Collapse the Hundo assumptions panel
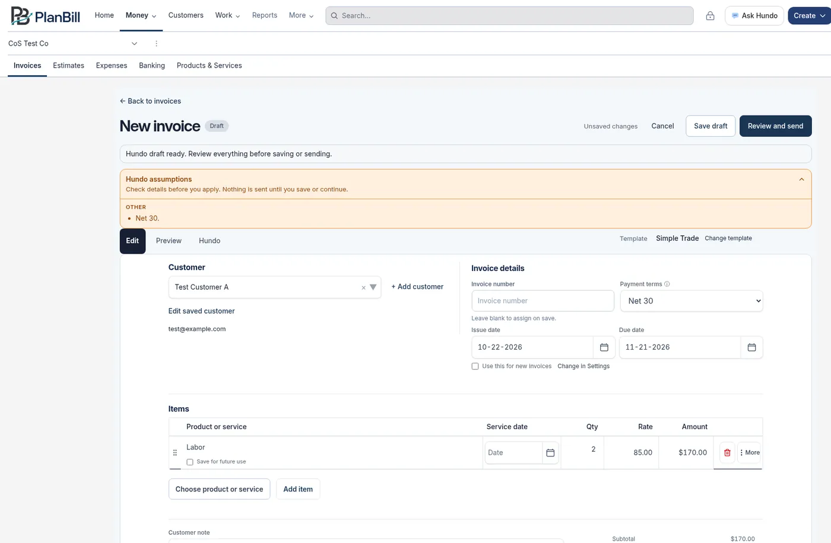 pyautogui.click(x=801, y=180)
